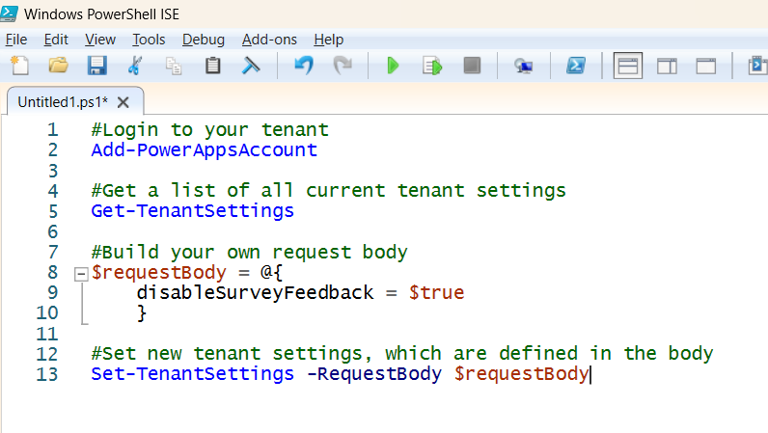Close the Untitled1.ps1 tab
This screenshot has width=768, height=433.
pos(123,102)
